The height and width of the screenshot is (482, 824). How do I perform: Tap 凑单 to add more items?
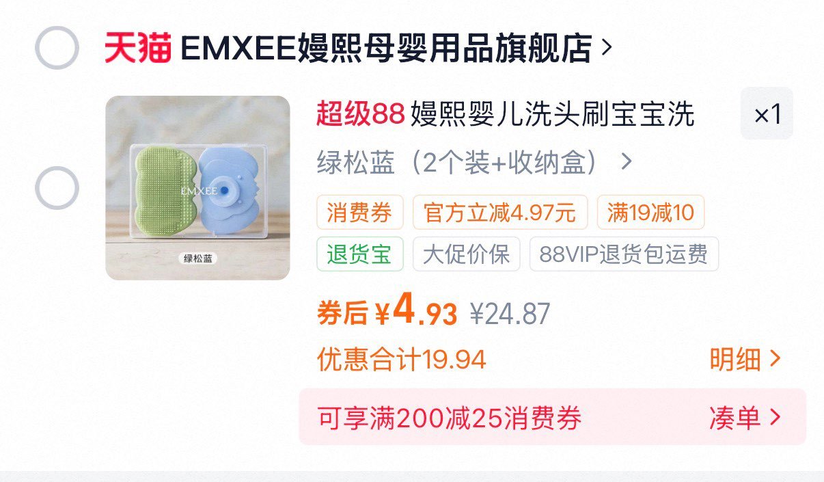coord(745,417)
